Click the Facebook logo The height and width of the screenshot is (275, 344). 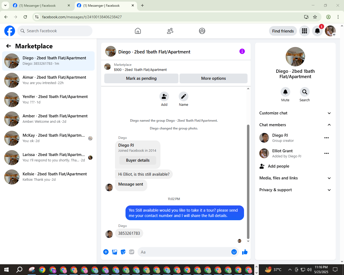pos(10,31)
